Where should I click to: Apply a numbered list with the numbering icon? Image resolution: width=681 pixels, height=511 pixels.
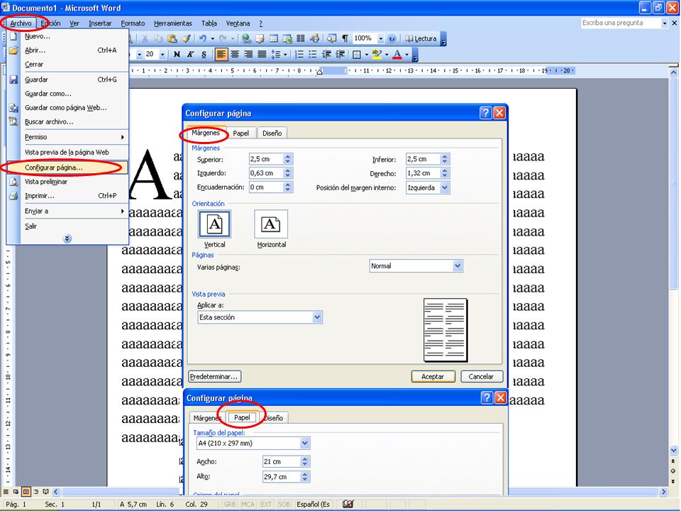(x=299, y=55)
